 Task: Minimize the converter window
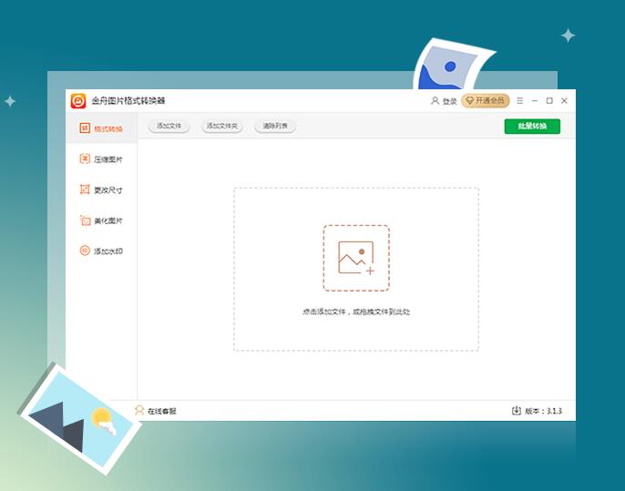pos(535,101)
